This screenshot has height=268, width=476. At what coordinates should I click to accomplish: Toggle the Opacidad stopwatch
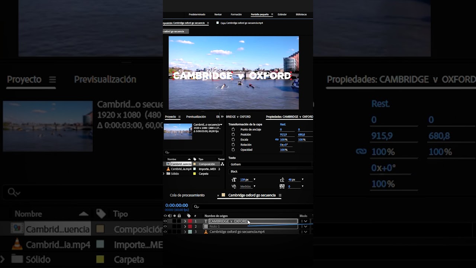[233, 150]
